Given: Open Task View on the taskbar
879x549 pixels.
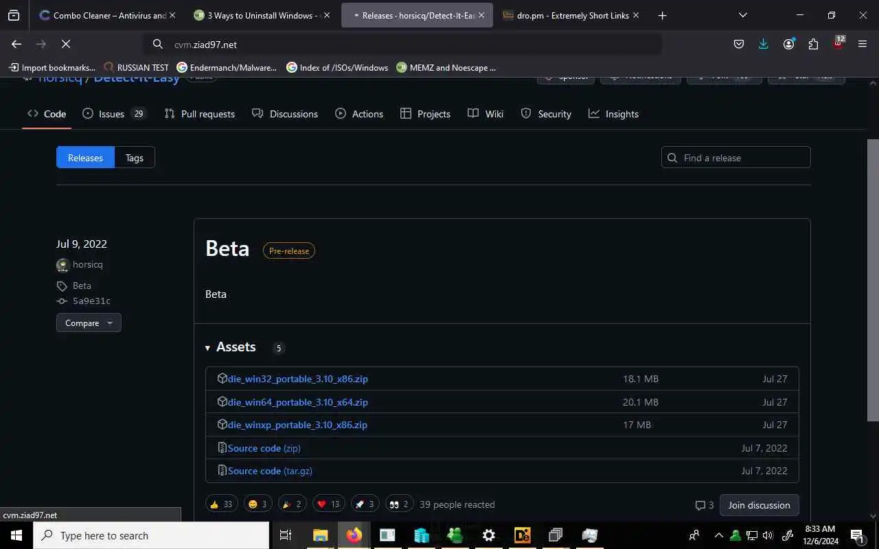Looking at the screenshot, I should tap(286, 535).
